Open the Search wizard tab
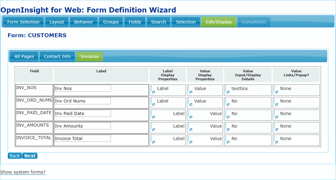336x180 pixels. point(159,22)
